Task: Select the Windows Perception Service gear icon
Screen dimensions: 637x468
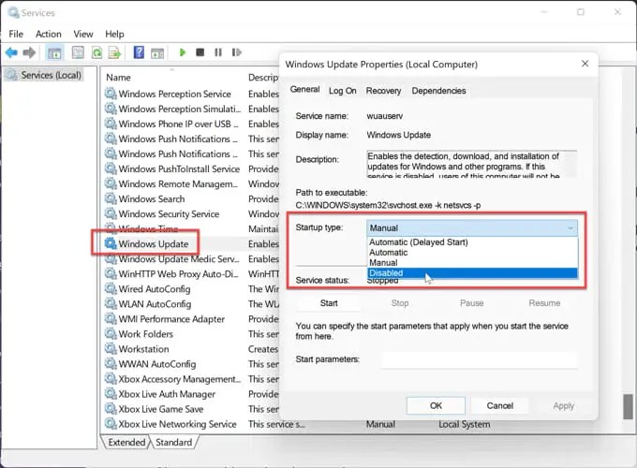Action: (111, 94)
